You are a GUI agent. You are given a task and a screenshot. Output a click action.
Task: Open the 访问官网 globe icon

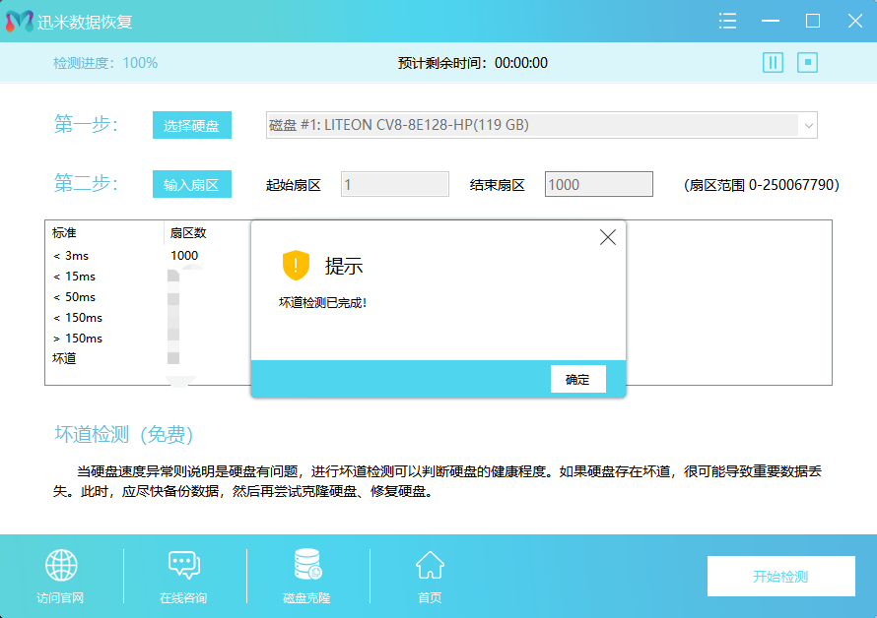61,565
